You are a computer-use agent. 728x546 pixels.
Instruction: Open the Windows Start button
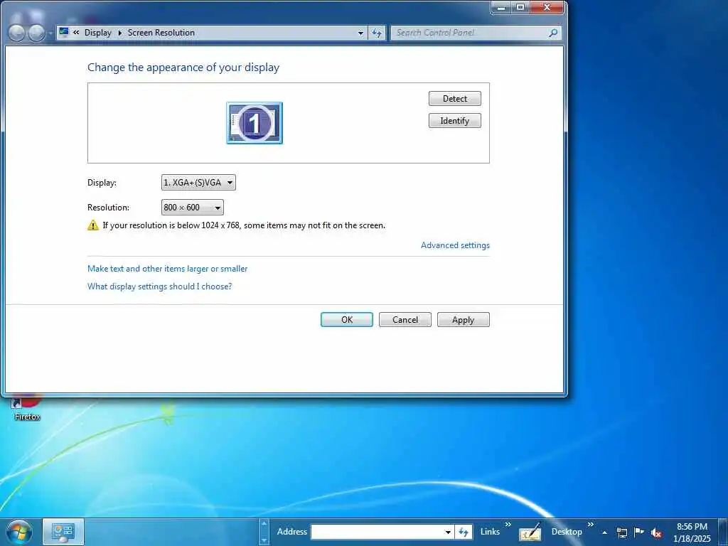pyautogui.click(x=19, y=532)
